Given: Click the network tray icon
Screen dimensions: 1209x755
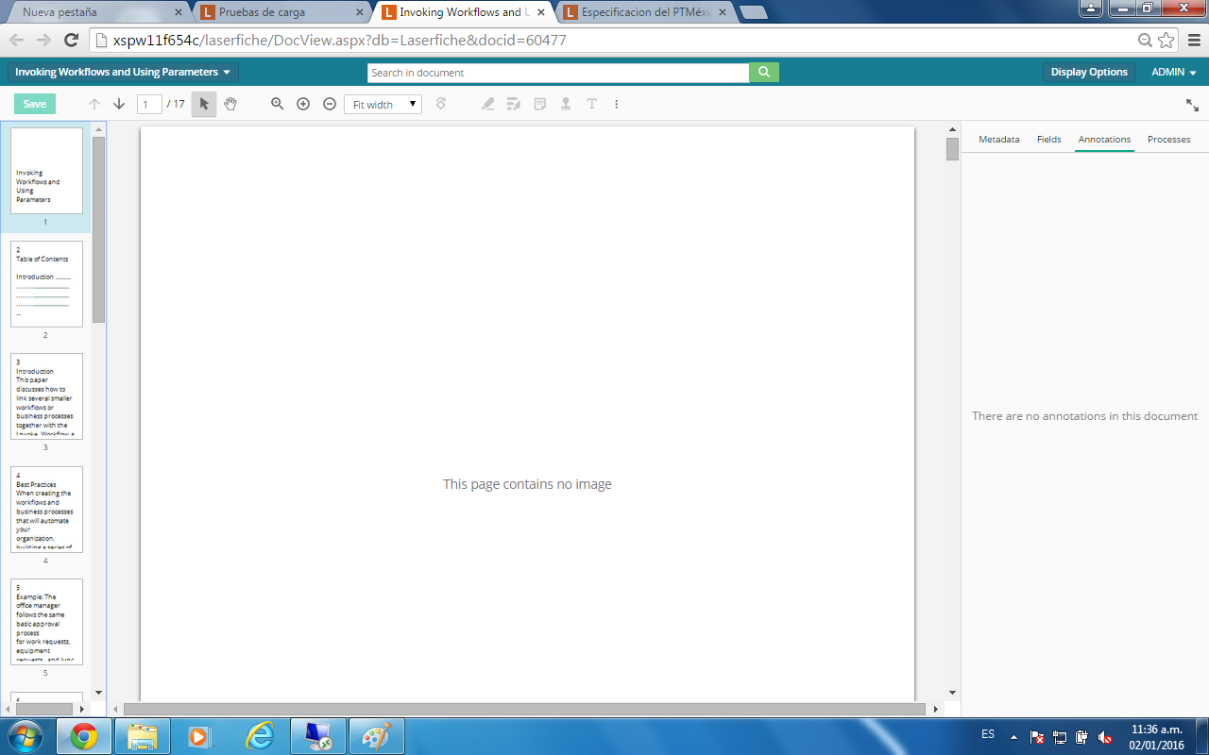Looking at the screenshot, I should (x=1060, y=737).
